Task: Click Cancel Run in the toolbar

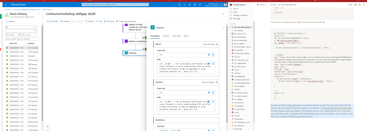Action: click(78, 21)
